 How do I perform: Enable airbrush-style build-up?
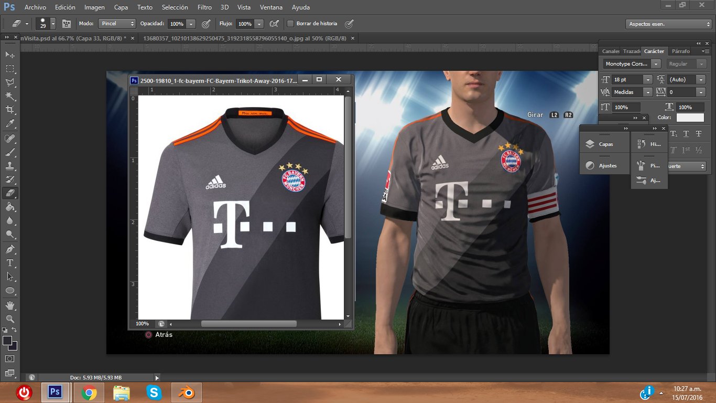tap(274, 24)
